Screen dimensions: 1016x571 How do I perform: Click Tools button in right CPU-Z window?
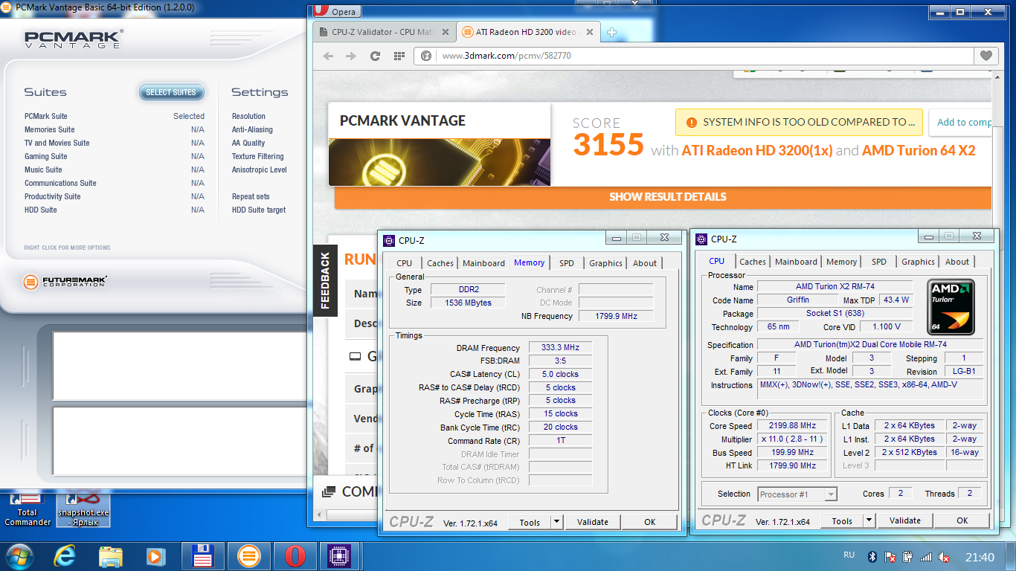coord(842,520)
